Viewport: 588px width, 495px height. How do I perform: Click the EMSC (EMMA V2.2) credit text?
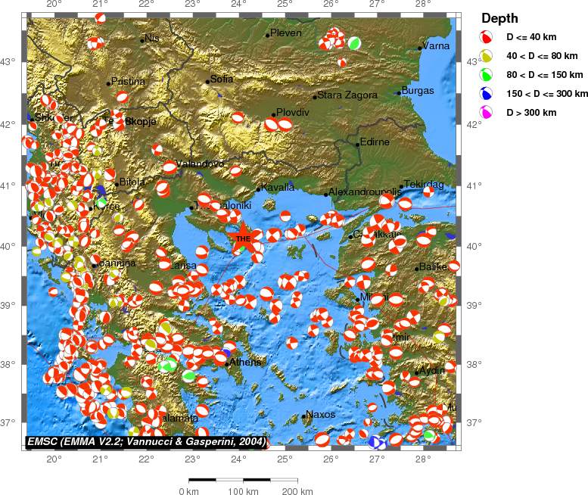click(x=147, y=441)
